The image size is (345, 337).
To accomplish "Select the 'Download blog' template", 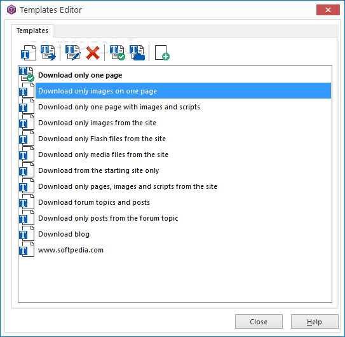I will tap(64, 234).
